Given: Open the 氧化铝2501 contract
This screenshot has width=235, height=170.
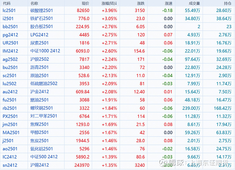Looking at the screenshot, I should [42, 149].
